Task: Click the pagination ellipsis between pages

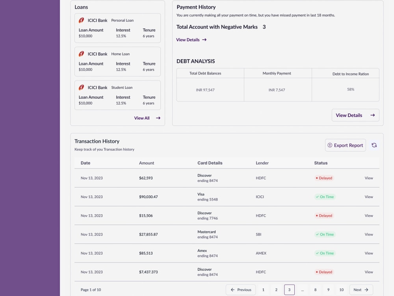Action: tap(302, 289)
